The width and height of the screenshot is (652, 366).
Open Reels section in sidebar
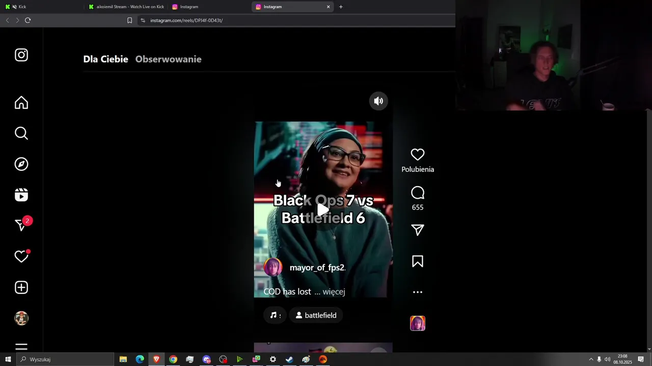(x=21, y=195)
